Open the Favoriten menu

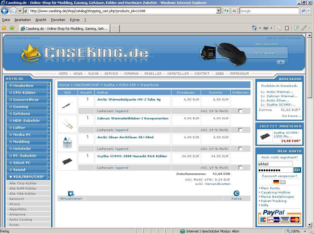click(58, 20)
